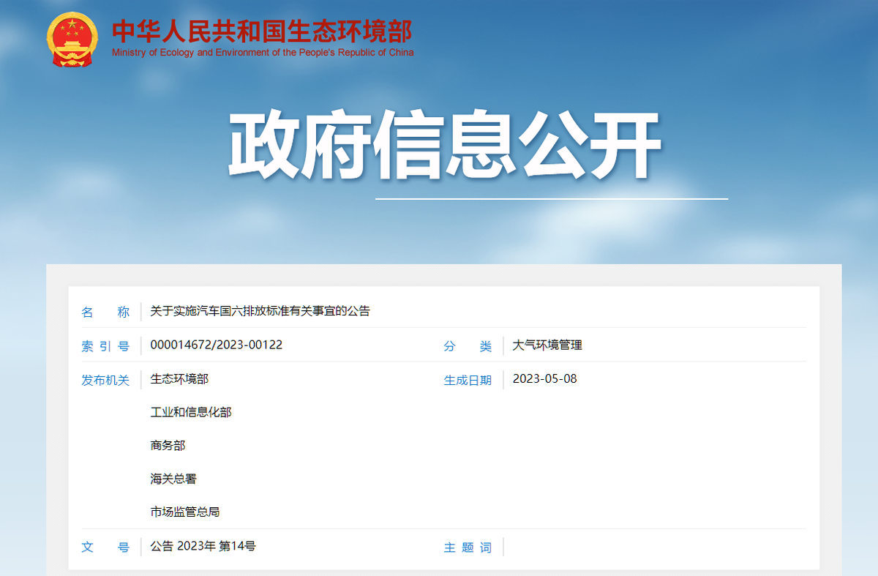
Task: Click the 大气环境管理 category value
Action: [x=547, y=345]
